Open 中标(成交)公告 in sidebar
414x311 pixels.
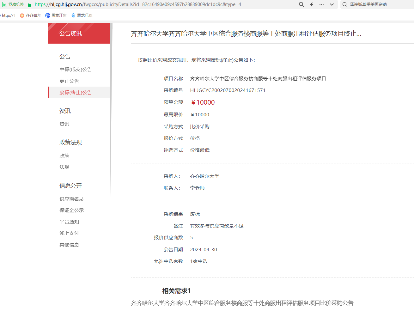click(x=76, y=70)
